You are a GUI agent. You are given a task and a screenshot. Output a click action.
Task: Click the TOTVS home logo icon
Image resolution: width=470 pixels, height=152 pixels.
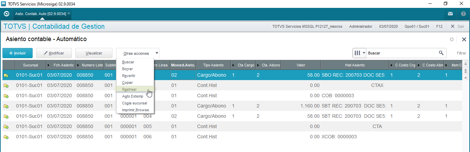coord(6,14)
